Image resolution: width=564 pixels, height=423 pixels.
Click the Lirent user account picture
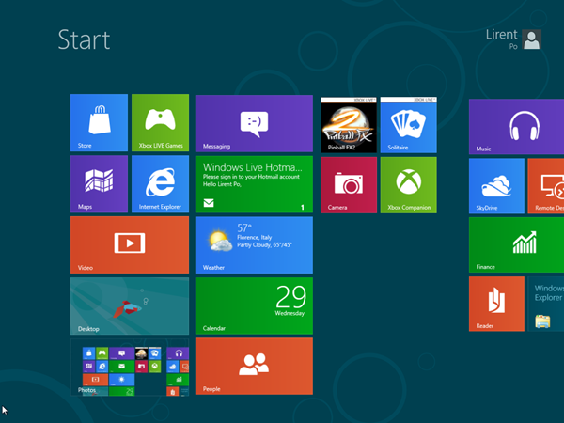[x=532, y=39]
